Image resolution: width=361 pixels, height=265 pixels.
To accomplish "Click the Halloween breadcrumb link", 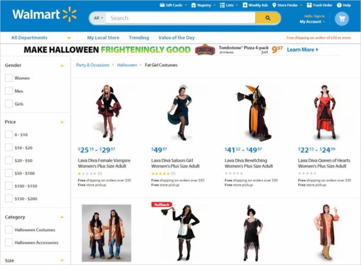I will point(127,65).
